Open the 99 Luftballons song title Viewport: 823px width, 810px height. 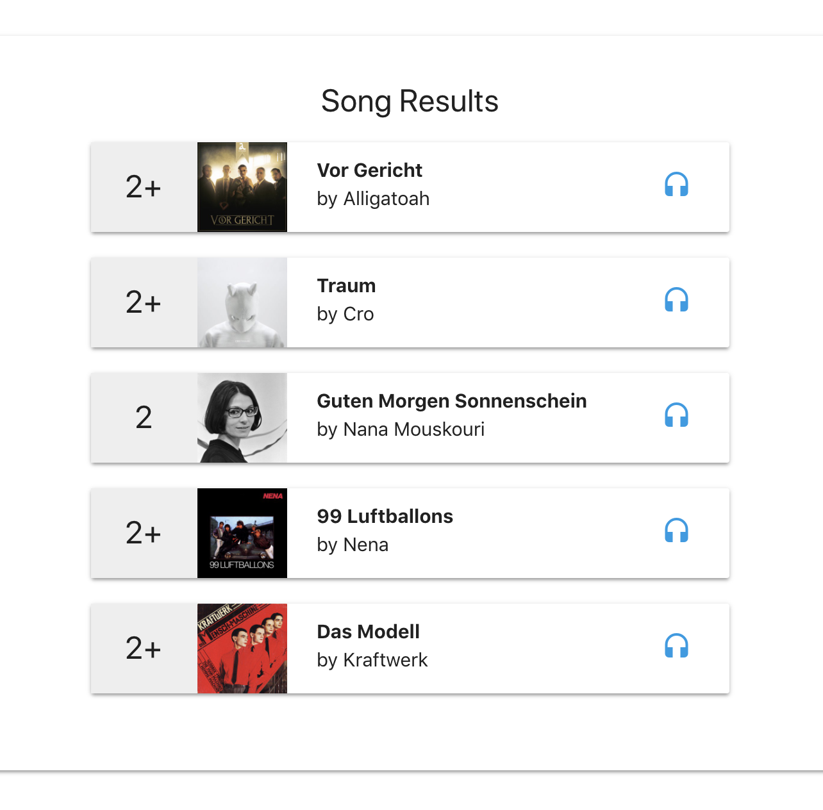(385, 517)
